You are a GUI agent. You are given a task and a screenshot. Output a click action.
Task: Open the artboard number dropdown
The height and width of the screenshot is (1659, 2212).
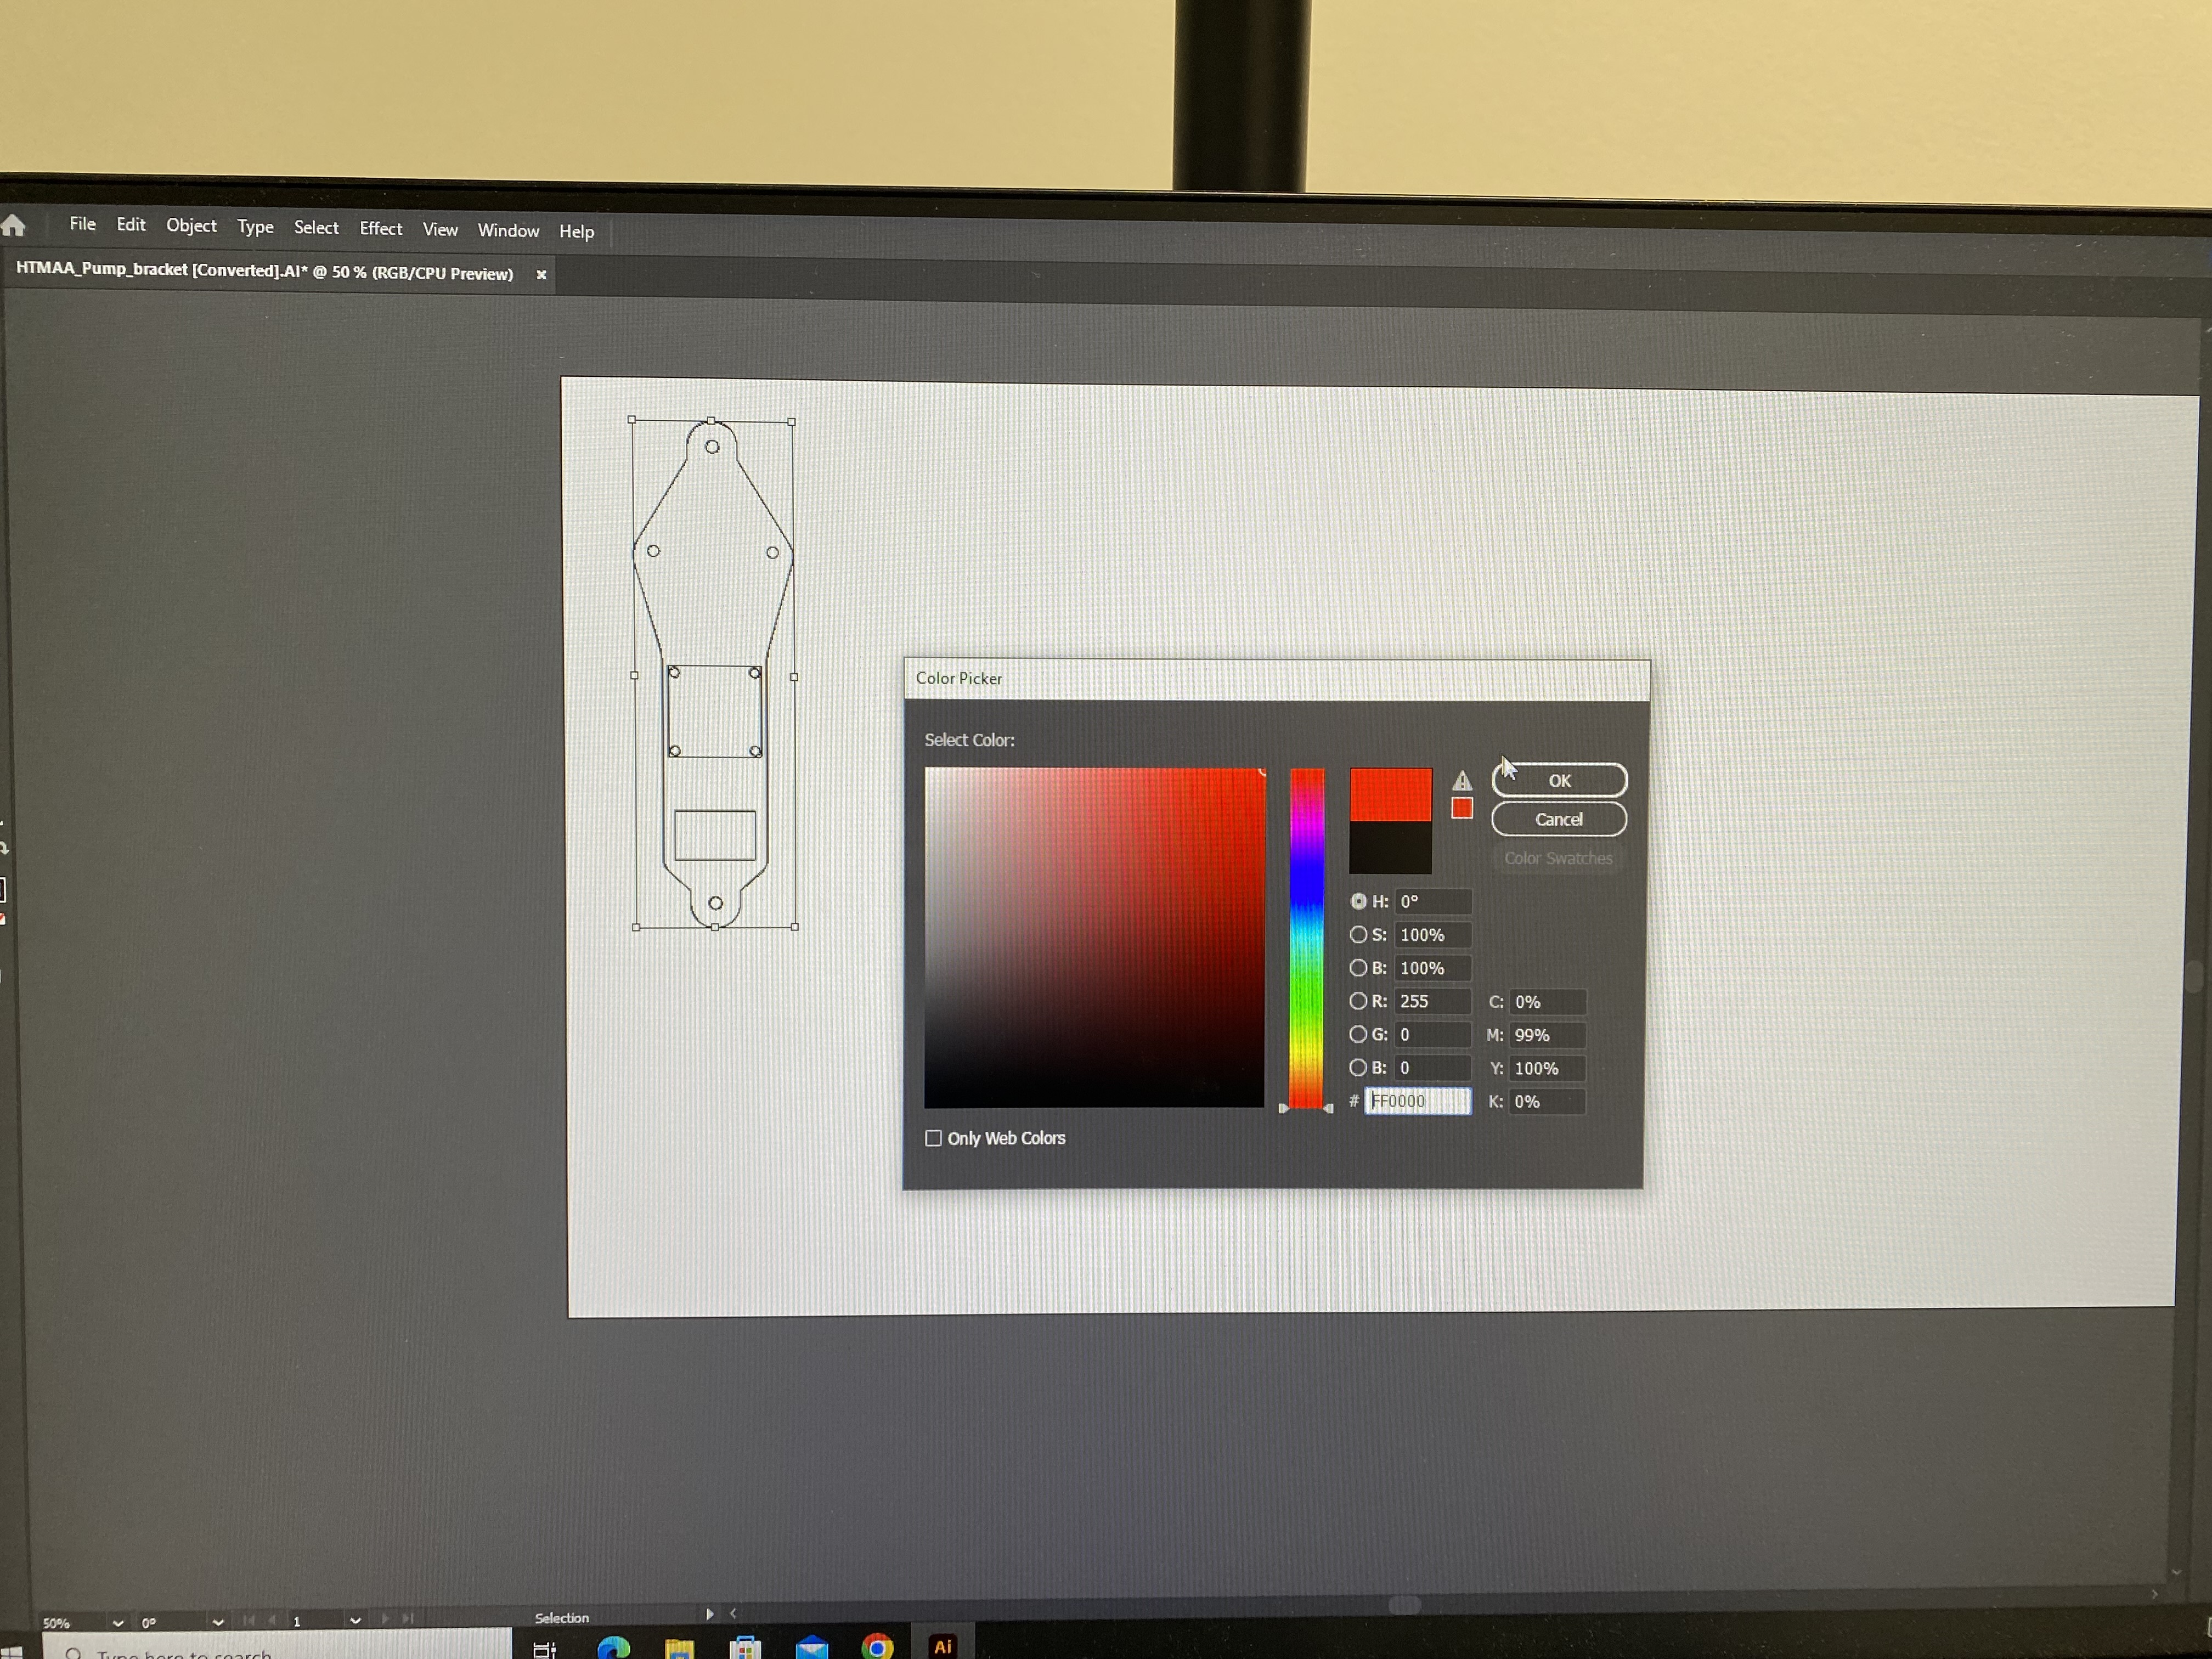pos(355,1620)
